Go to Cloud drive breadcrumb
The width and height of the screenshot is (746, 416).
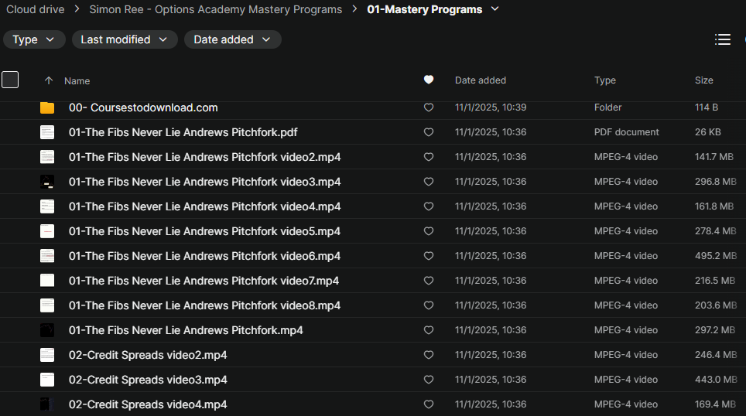[x=36, y=9]
